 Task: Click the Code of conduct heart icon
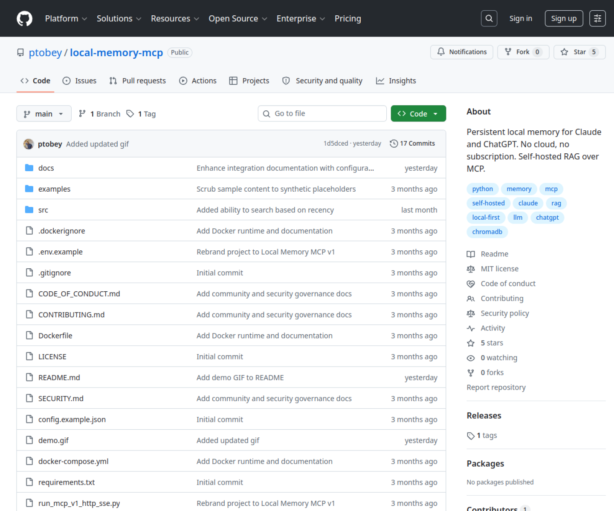(x=471, y=284)
